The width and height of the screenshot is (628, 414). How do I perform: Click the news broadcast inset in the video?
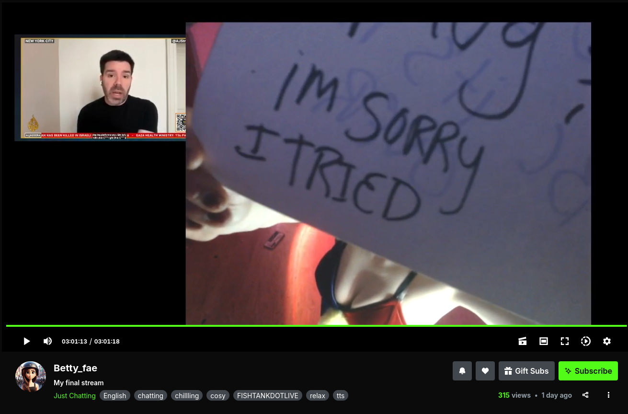click(x=100, y=88)
